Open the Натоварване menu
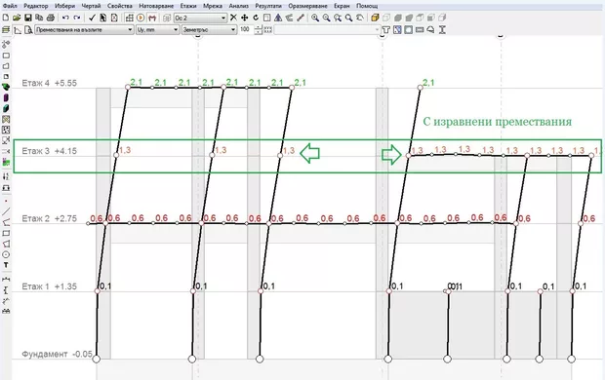Image resolution: width=605 pixels, height=380 pixels. (156, 6)
